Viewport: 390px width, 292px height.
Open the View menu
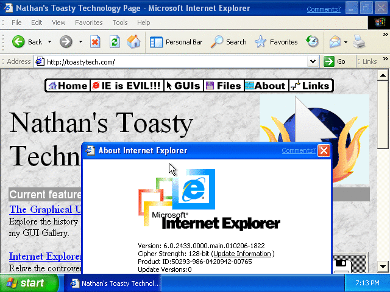click(58, 23)
